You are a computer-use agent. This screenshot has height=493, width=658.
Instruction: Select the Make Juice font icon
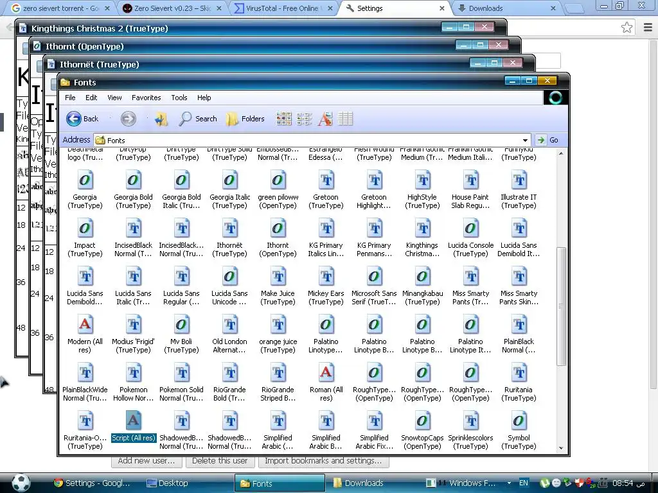[x=278, y=277]
